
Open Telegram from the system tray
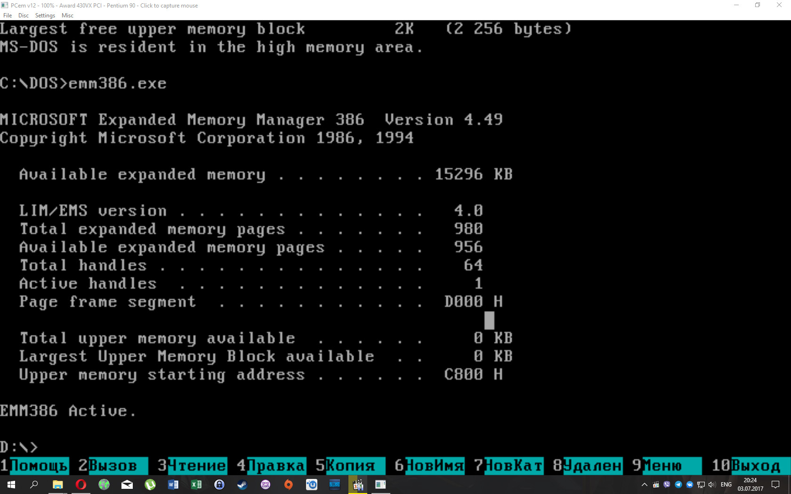click(x=678, y=485)
